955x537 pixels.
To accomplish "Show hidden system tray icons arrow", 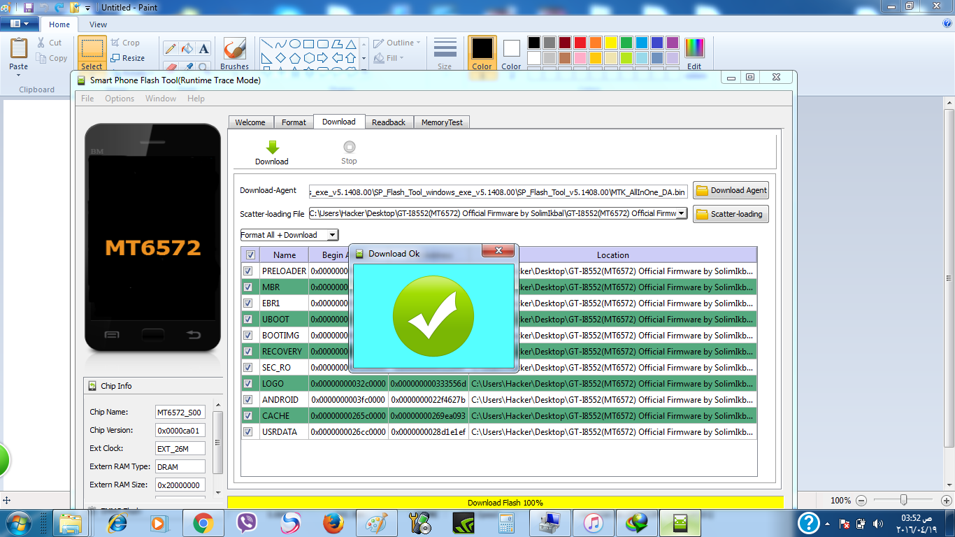I will (x=828, y=524).
